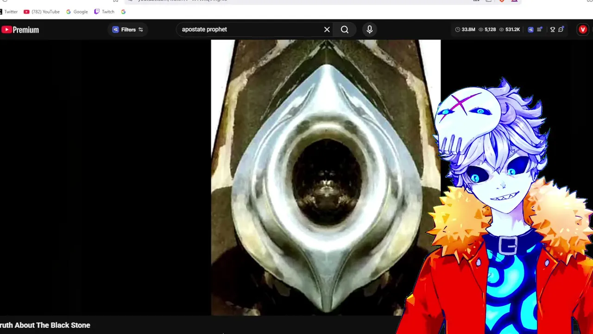Open the Twitter bookmark
593x334 pixels.
tap(9, 12)
